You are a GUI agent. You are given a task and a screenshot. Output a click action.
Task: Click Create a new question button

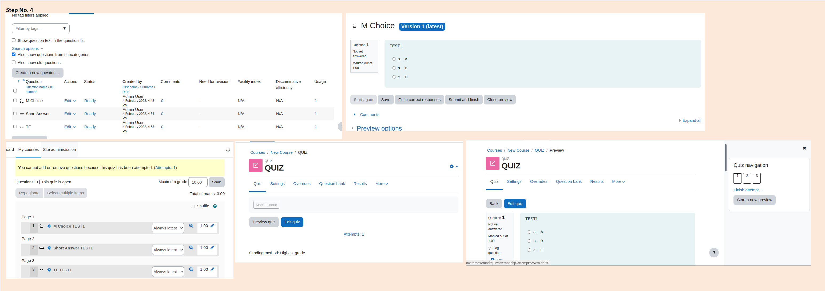pyautogui.click(x=37, y=72)
